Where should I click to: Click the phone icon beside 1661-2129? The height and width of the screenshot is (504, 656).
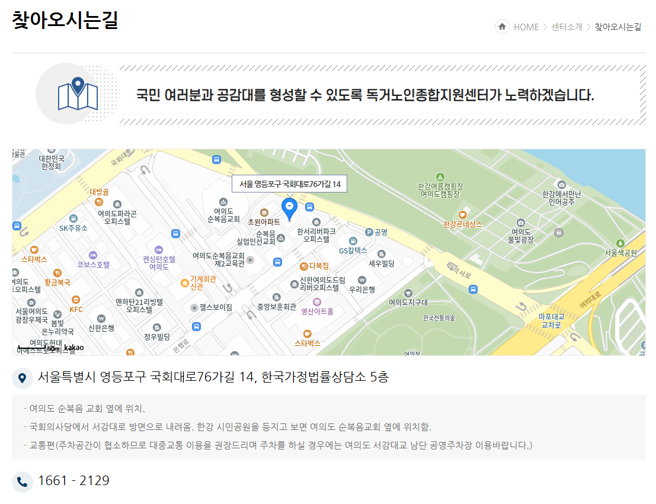click(23, 481)
